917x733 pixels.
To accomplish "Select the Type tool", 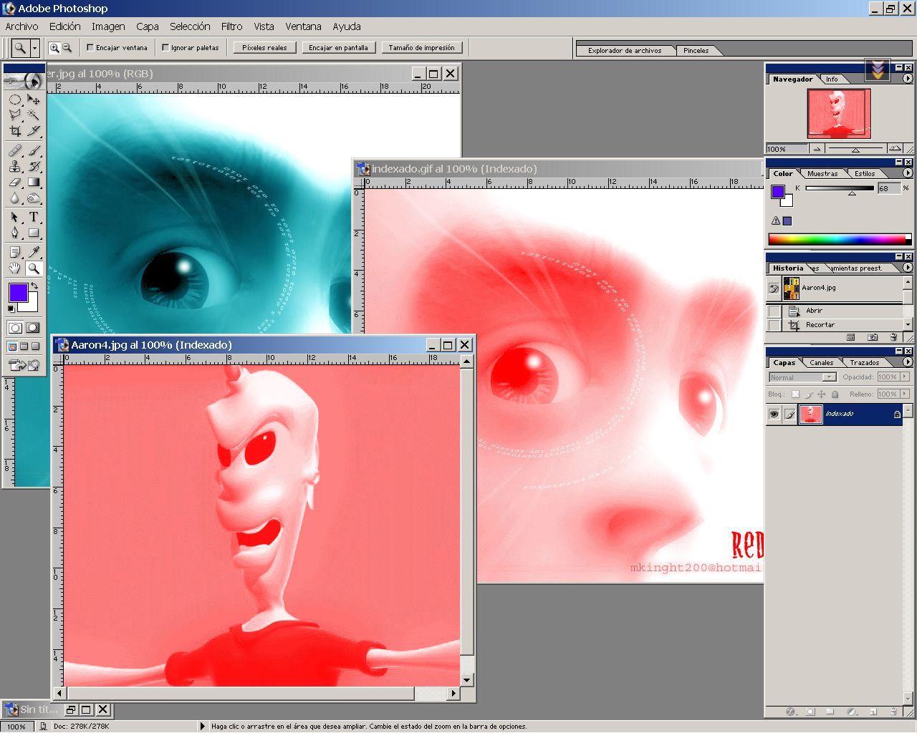I will click(34, 217).
